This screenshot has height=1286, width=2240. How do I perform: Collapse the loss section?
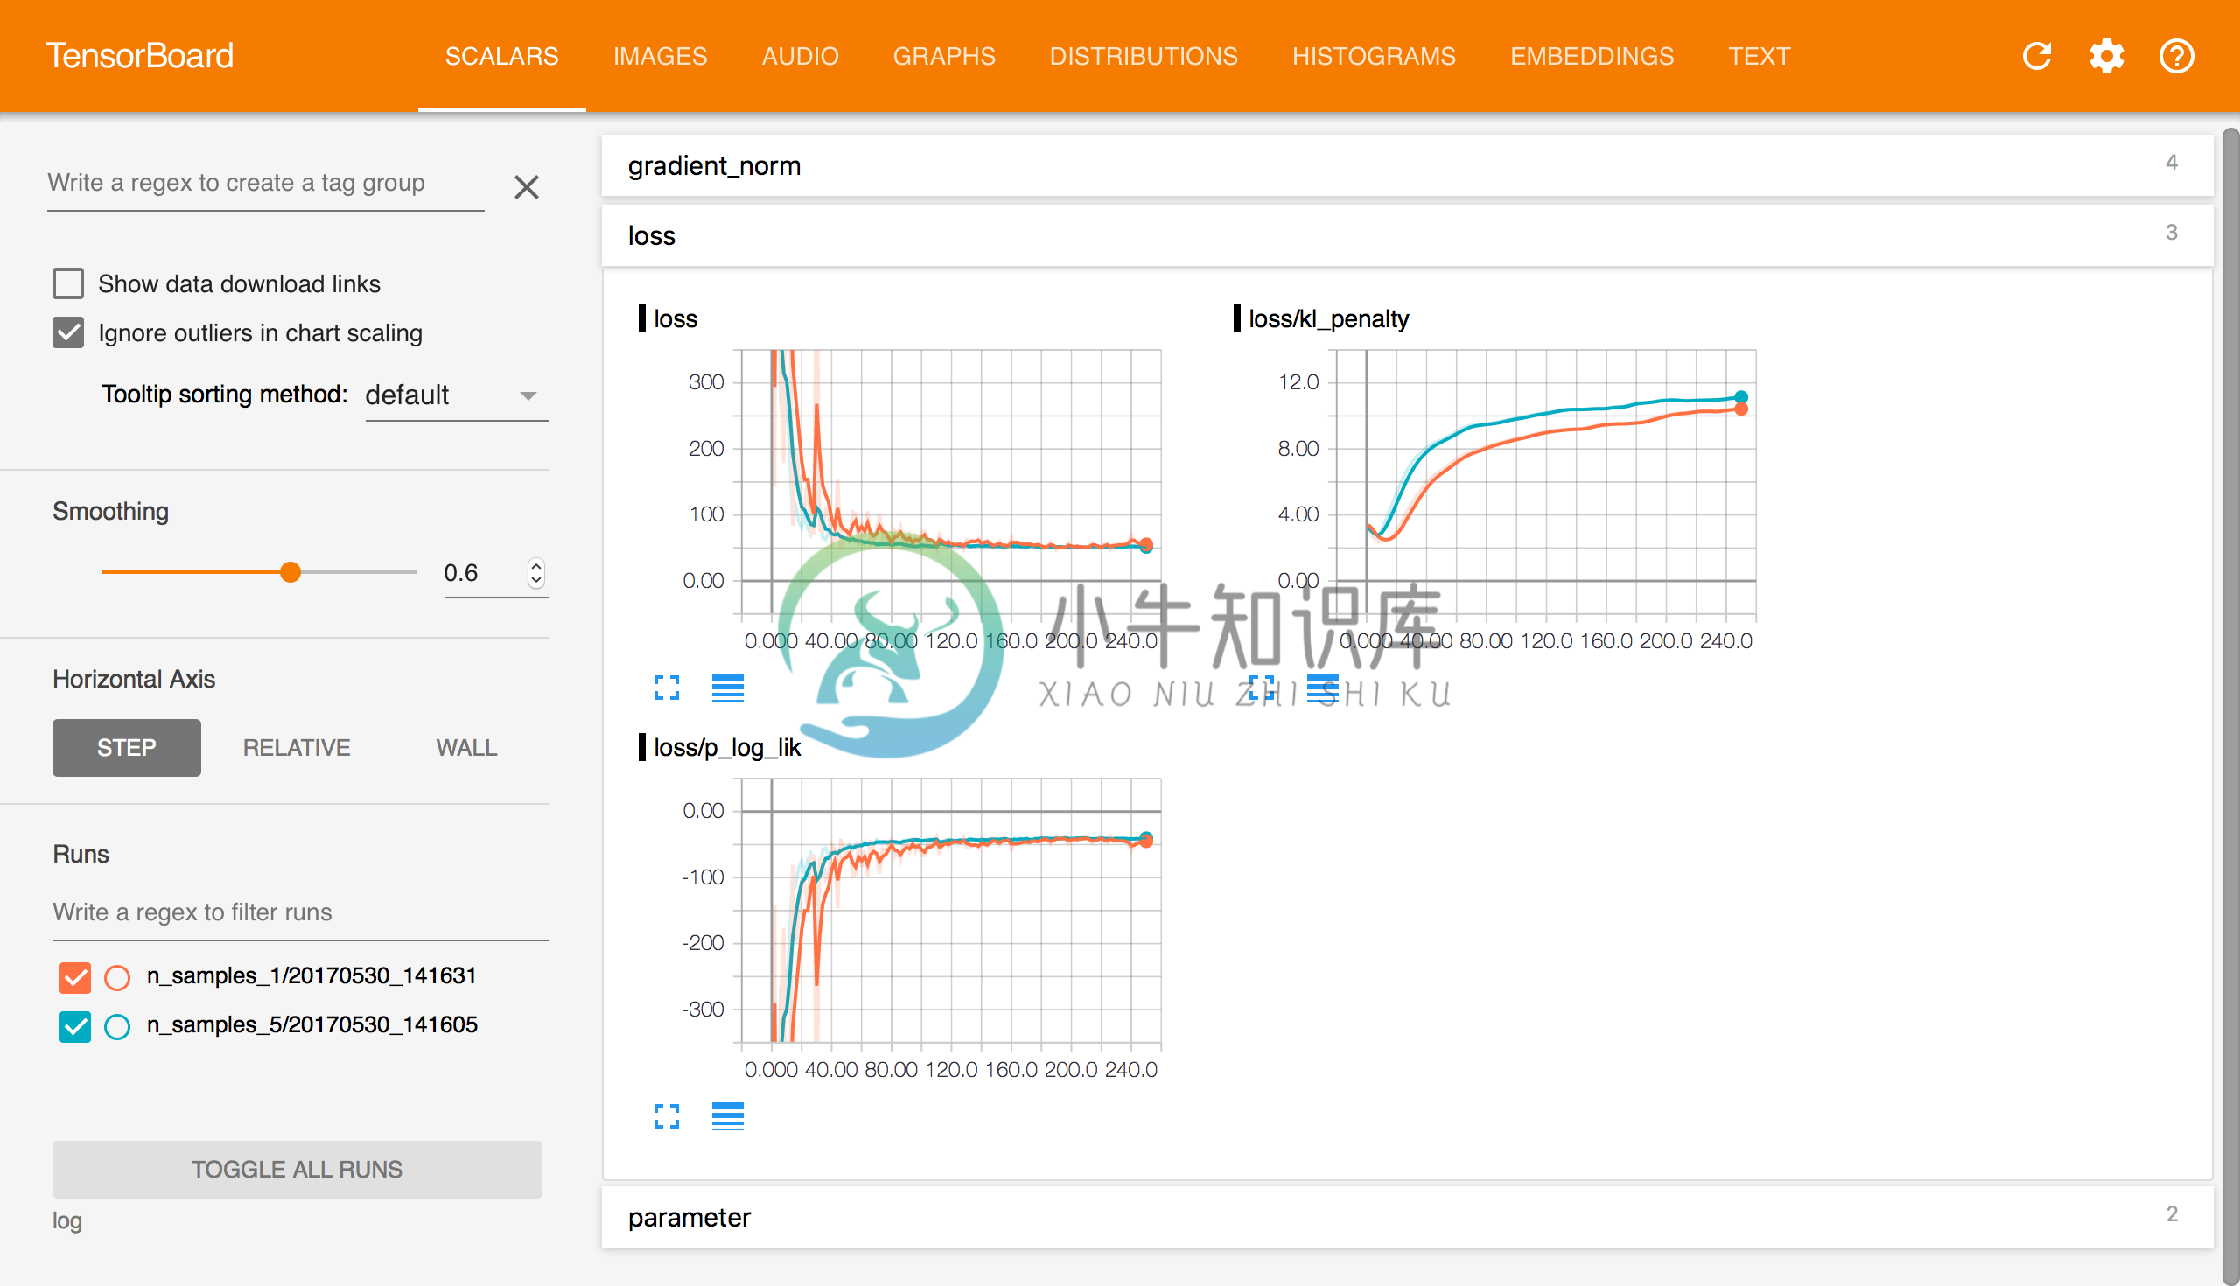point(1406,235)
